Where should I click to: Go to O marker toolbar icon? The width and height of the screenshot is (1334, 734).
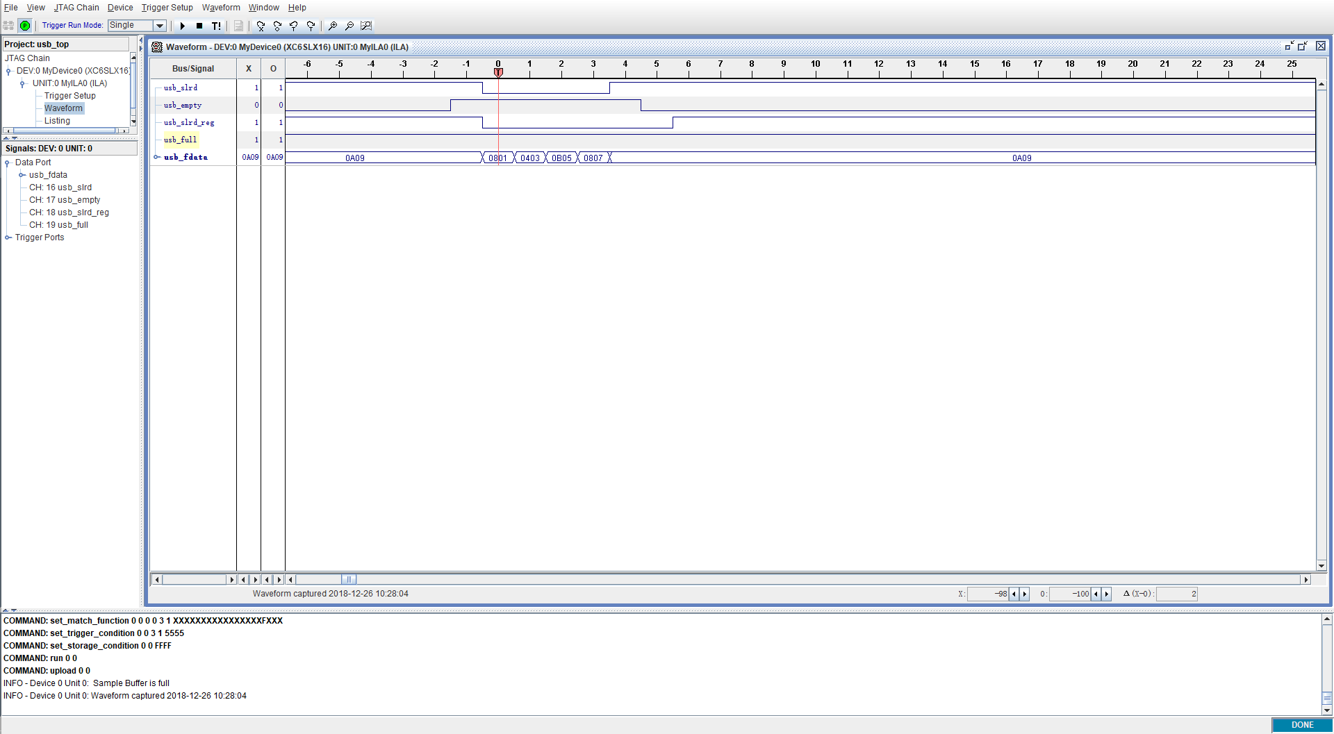277,26
